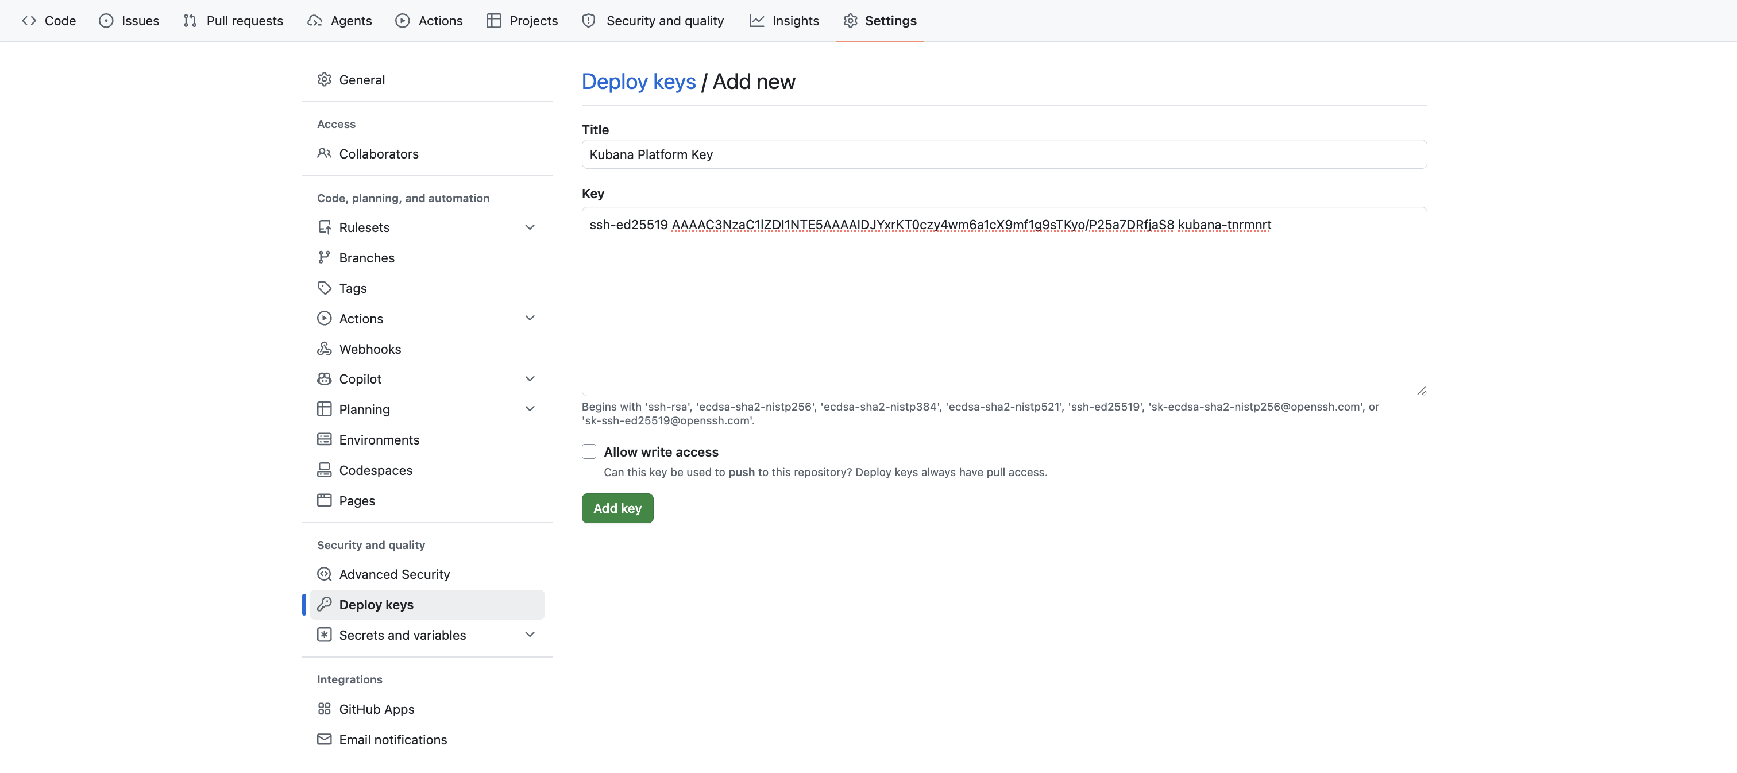Click the Email notifications envelope icon
The width and height of the screenshot is (1737, 773).
[x=325, y=739]
